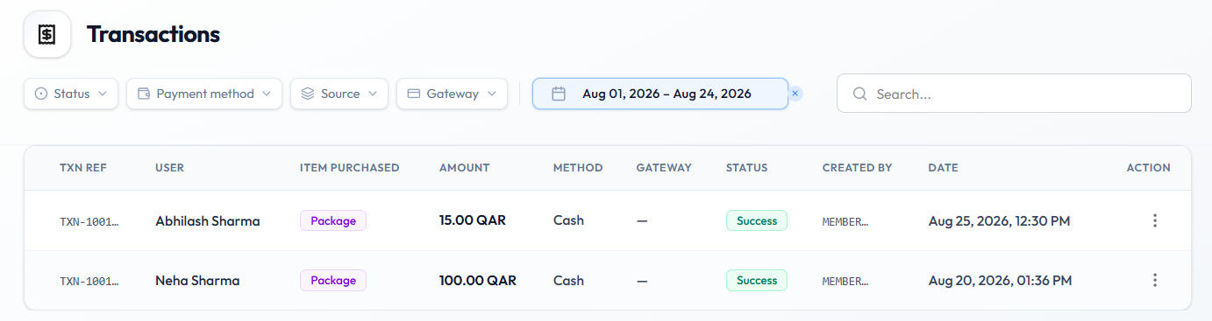
Task: Open actions menu for Abhilash Sharma row
Action: [1155, 220]
